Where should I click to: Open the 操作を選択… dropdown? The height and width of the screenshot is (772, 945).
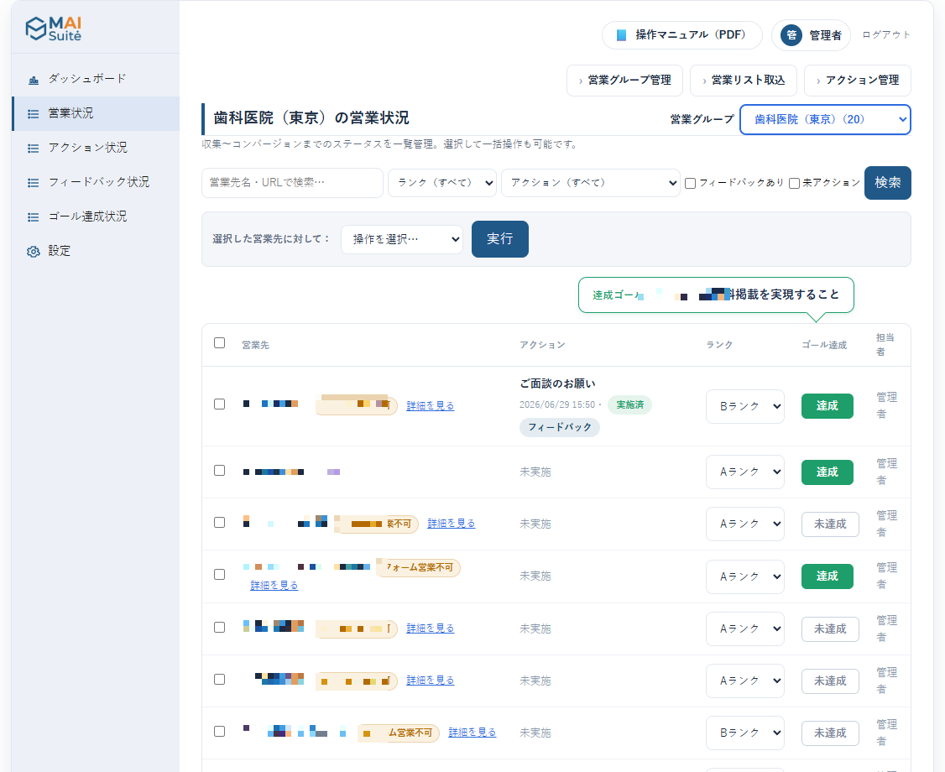(x=402, y=239)
